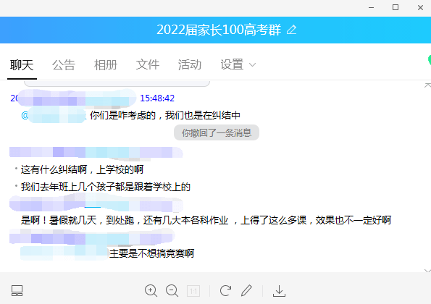
Task: Click message 主要是不想搞竞赛啊
Action: (151, 253)
